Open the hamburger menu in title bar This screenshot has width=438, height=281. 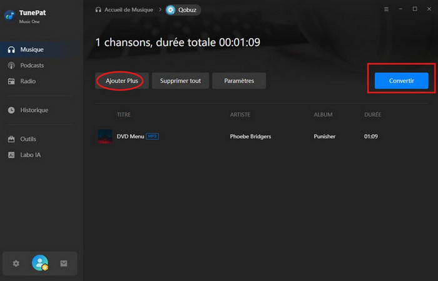pyautogui.click(x=385, y=9)
